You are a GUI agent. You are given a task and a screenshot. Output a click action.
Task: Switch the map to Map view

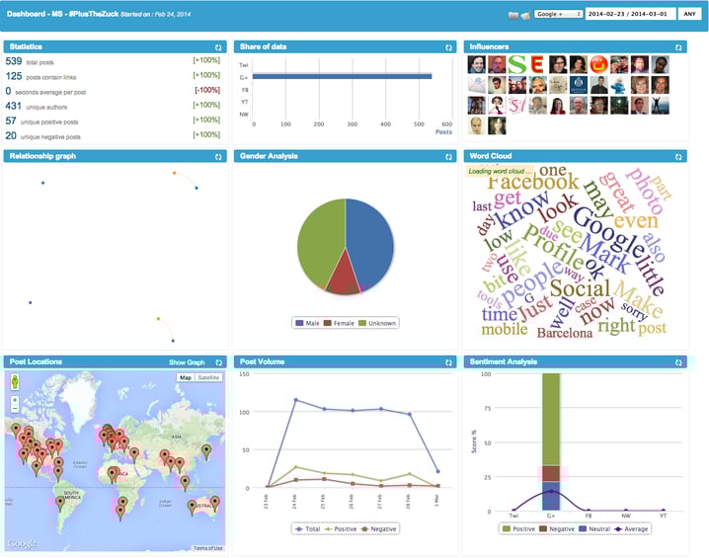coord(186,377)
